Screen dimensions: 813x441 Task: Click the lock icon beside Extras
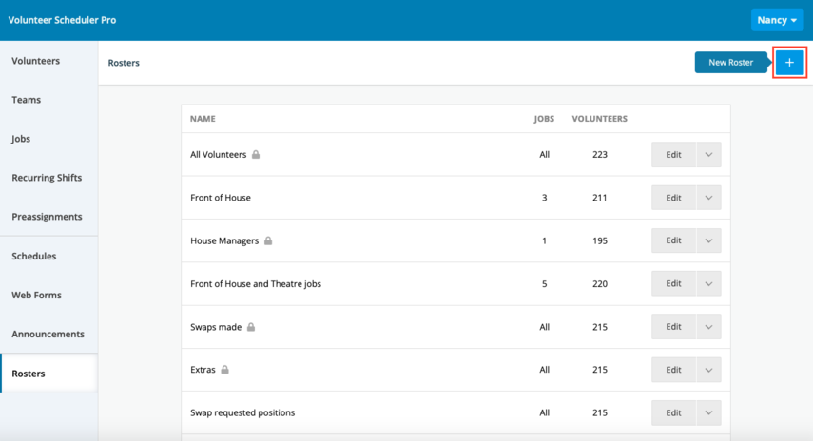[224, 370]
